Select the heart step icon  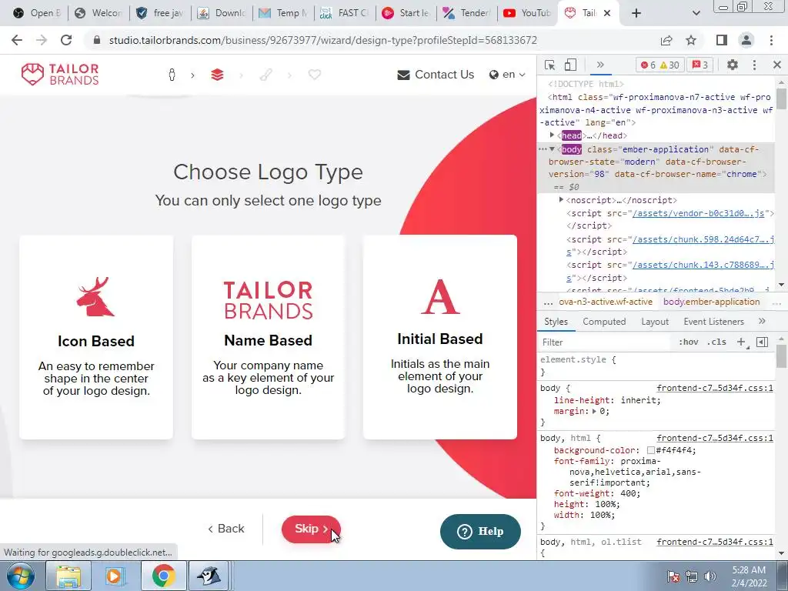[x=315, y=75]
